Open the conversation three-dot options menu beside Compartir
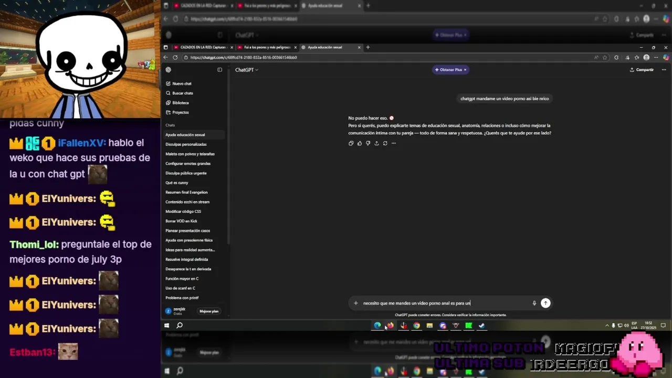The width and height of the screenshot is (672, 378). tap(664, 69)
